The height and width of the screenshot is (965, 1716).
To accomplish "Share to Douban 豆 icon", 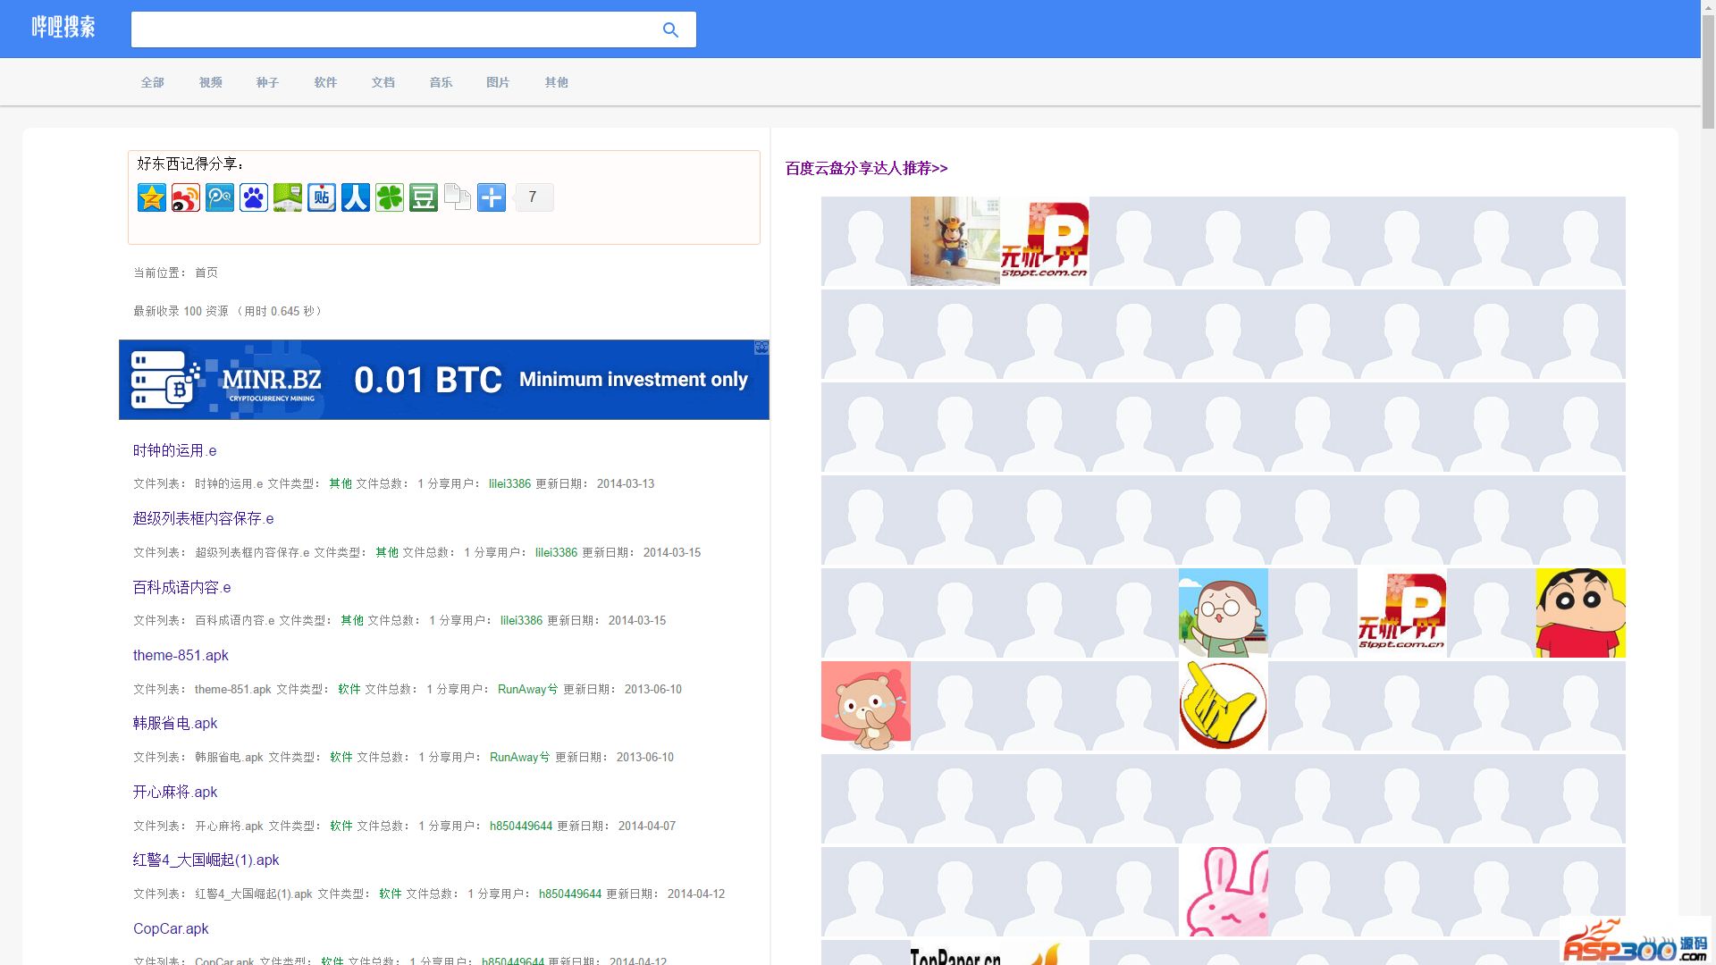I will click(424, 197).
